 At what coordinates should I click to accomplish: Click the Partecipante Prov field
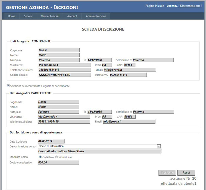click(107, 116)
